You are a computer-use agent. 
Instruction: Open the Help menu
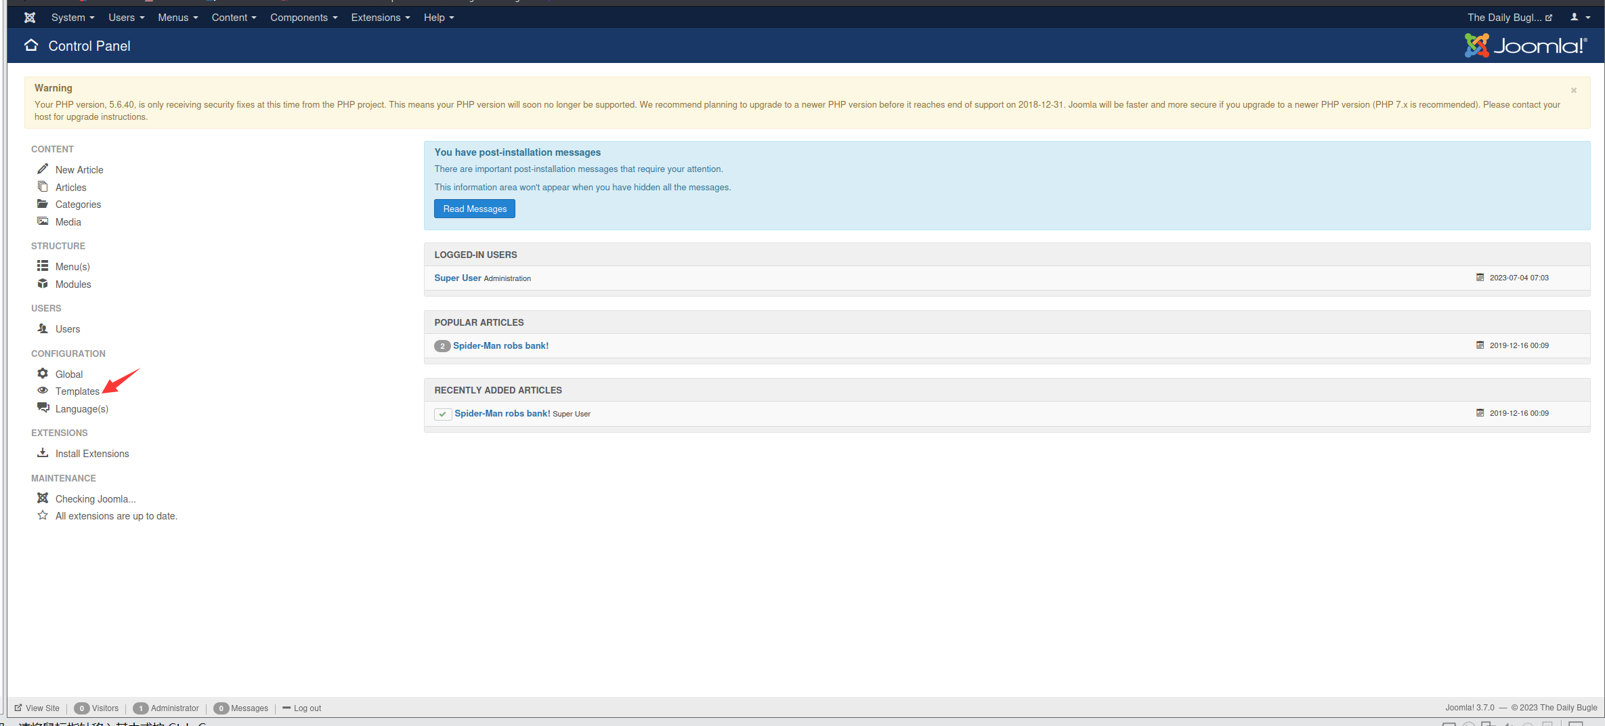(x=438, y=18)
